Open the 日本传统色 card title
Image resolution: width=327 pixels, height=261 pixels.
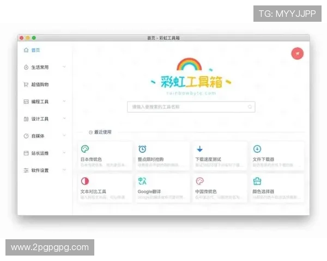(91, 159)
